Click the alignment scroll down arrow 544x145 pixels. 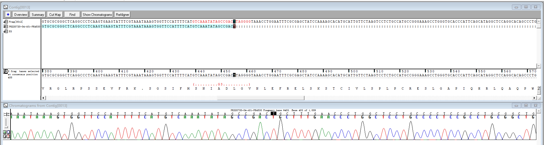pyautogui.click(x=539, y=66)
